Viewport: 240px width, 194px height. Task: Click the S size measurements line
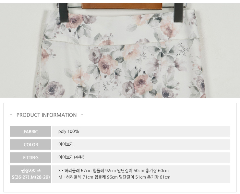pyautogui.click(x=114, y=171)
